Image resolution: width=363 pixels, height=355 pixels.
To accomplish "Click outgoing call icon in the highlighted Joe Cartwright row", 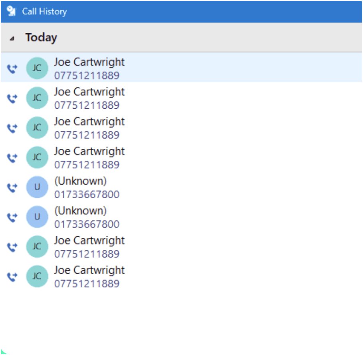I will [12, 69].
